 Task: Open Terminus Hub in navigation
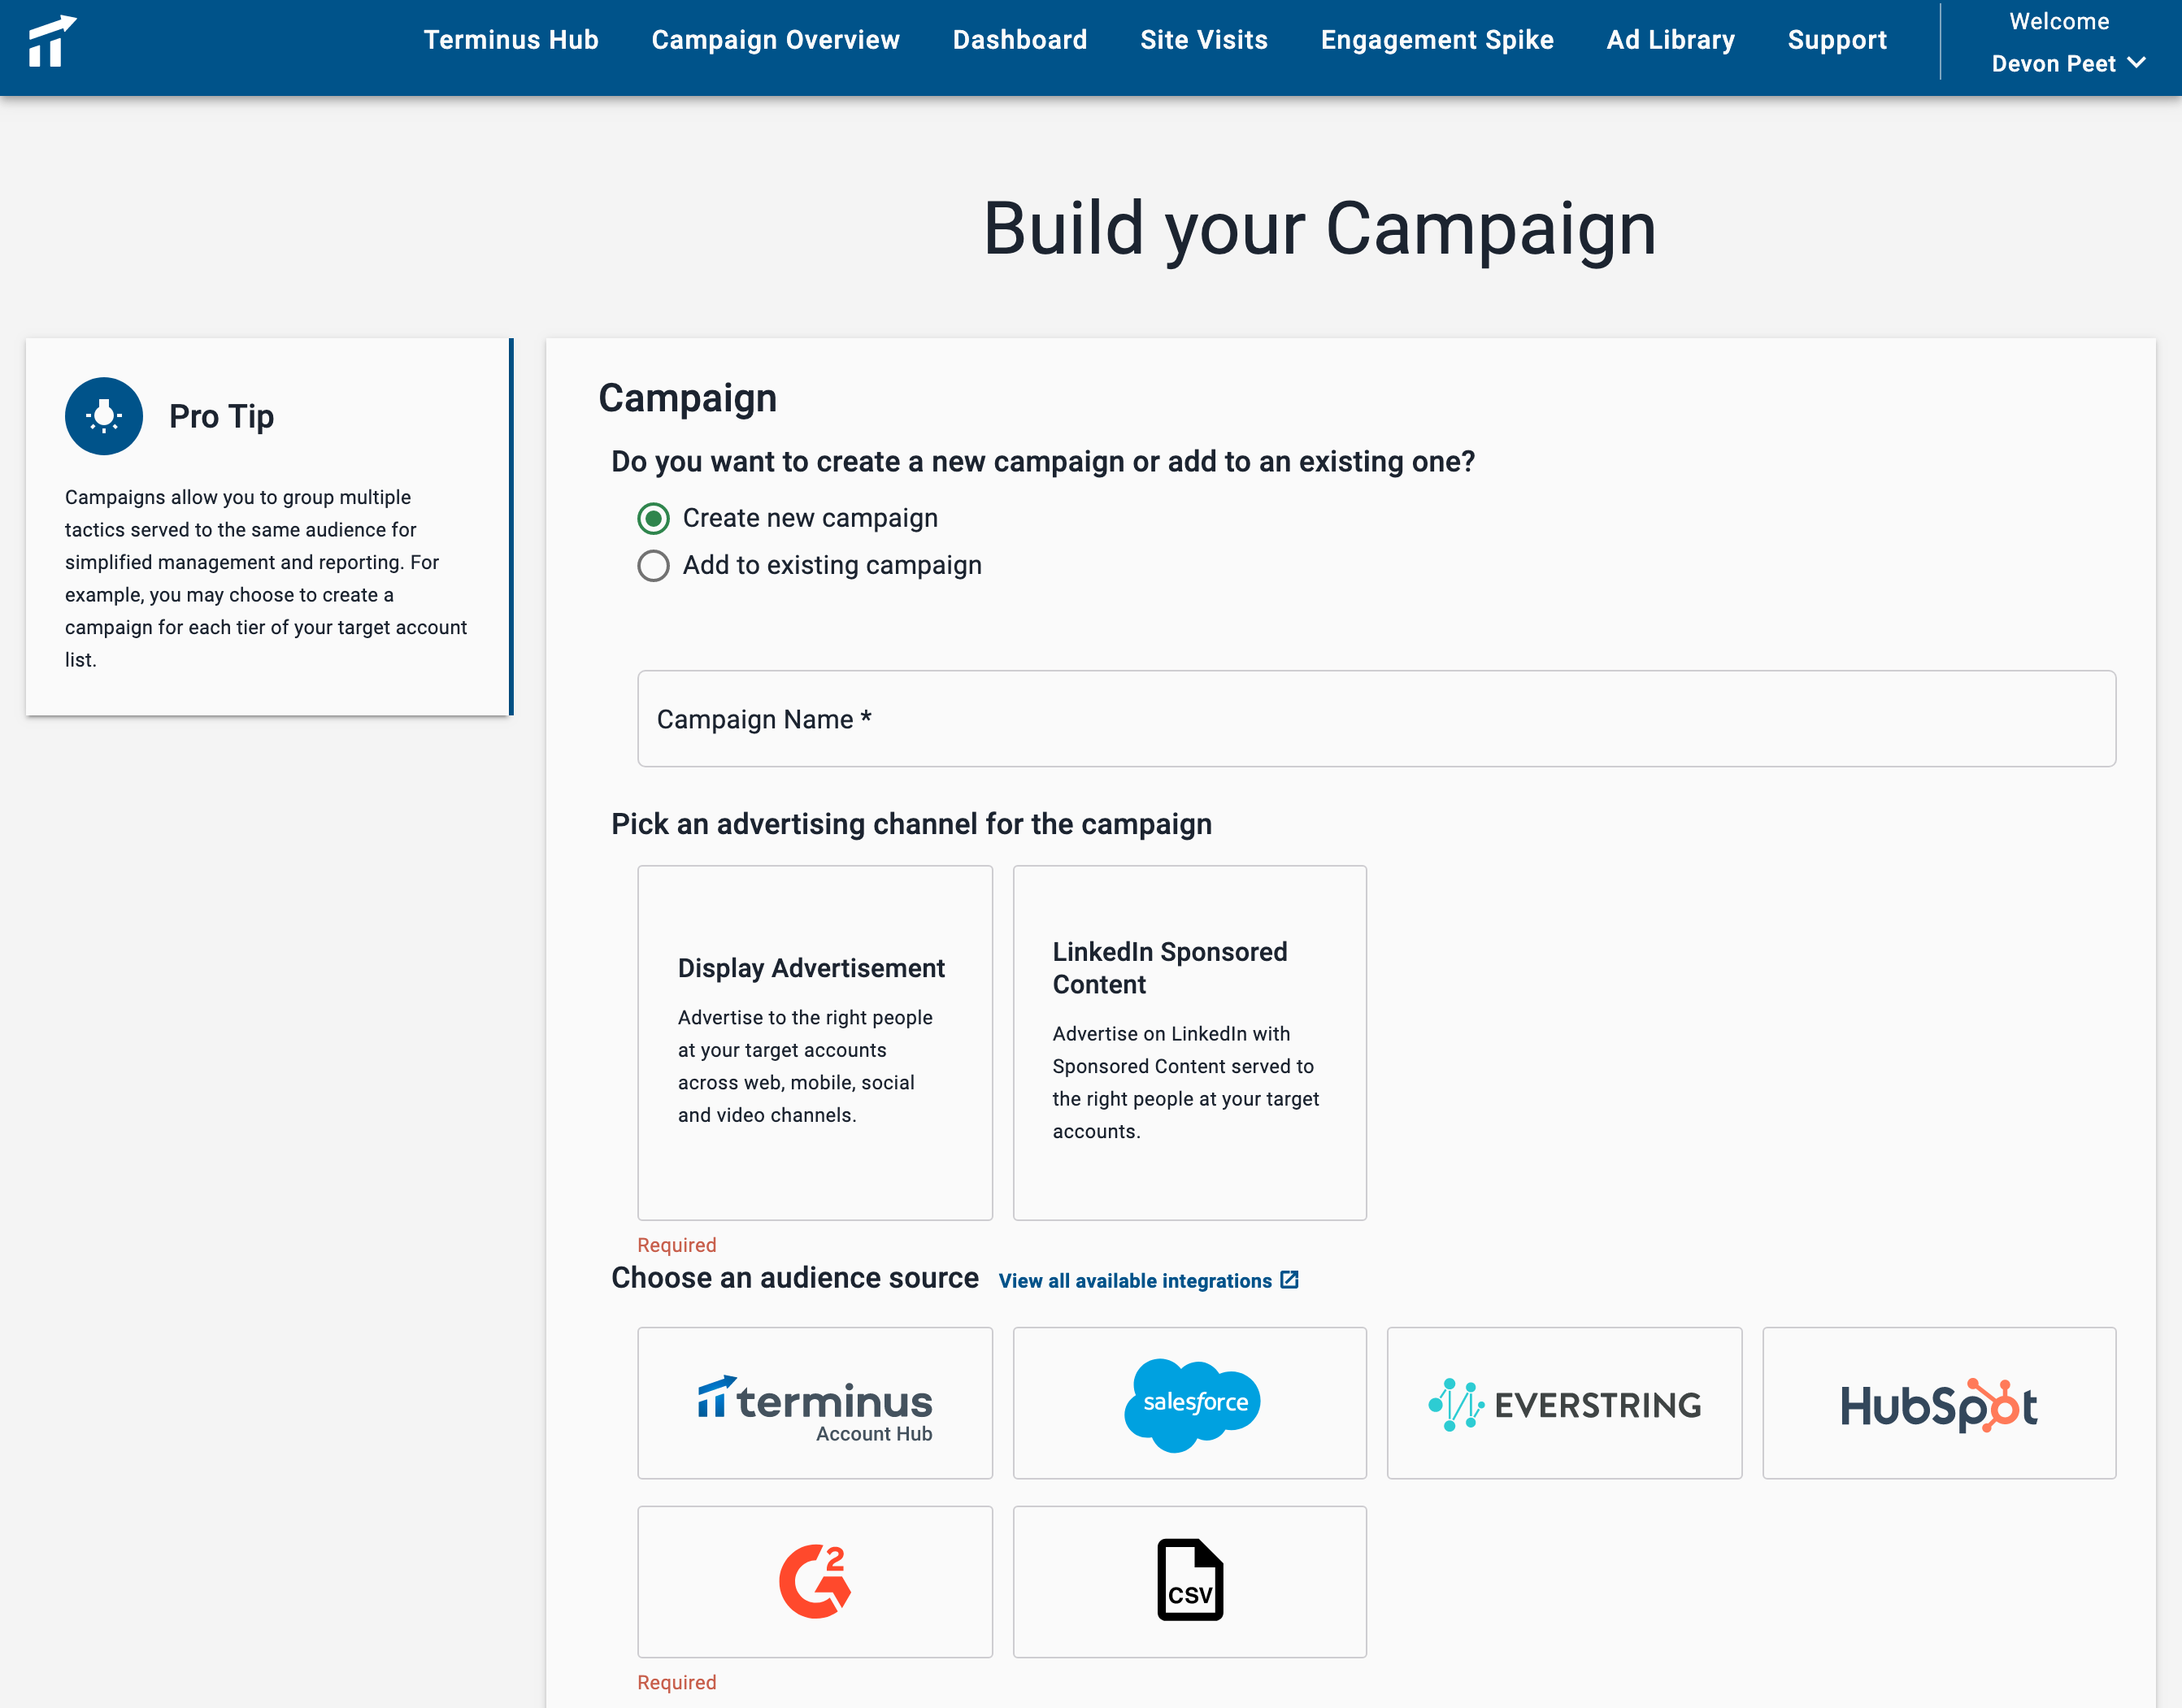[x=511, y=40]
